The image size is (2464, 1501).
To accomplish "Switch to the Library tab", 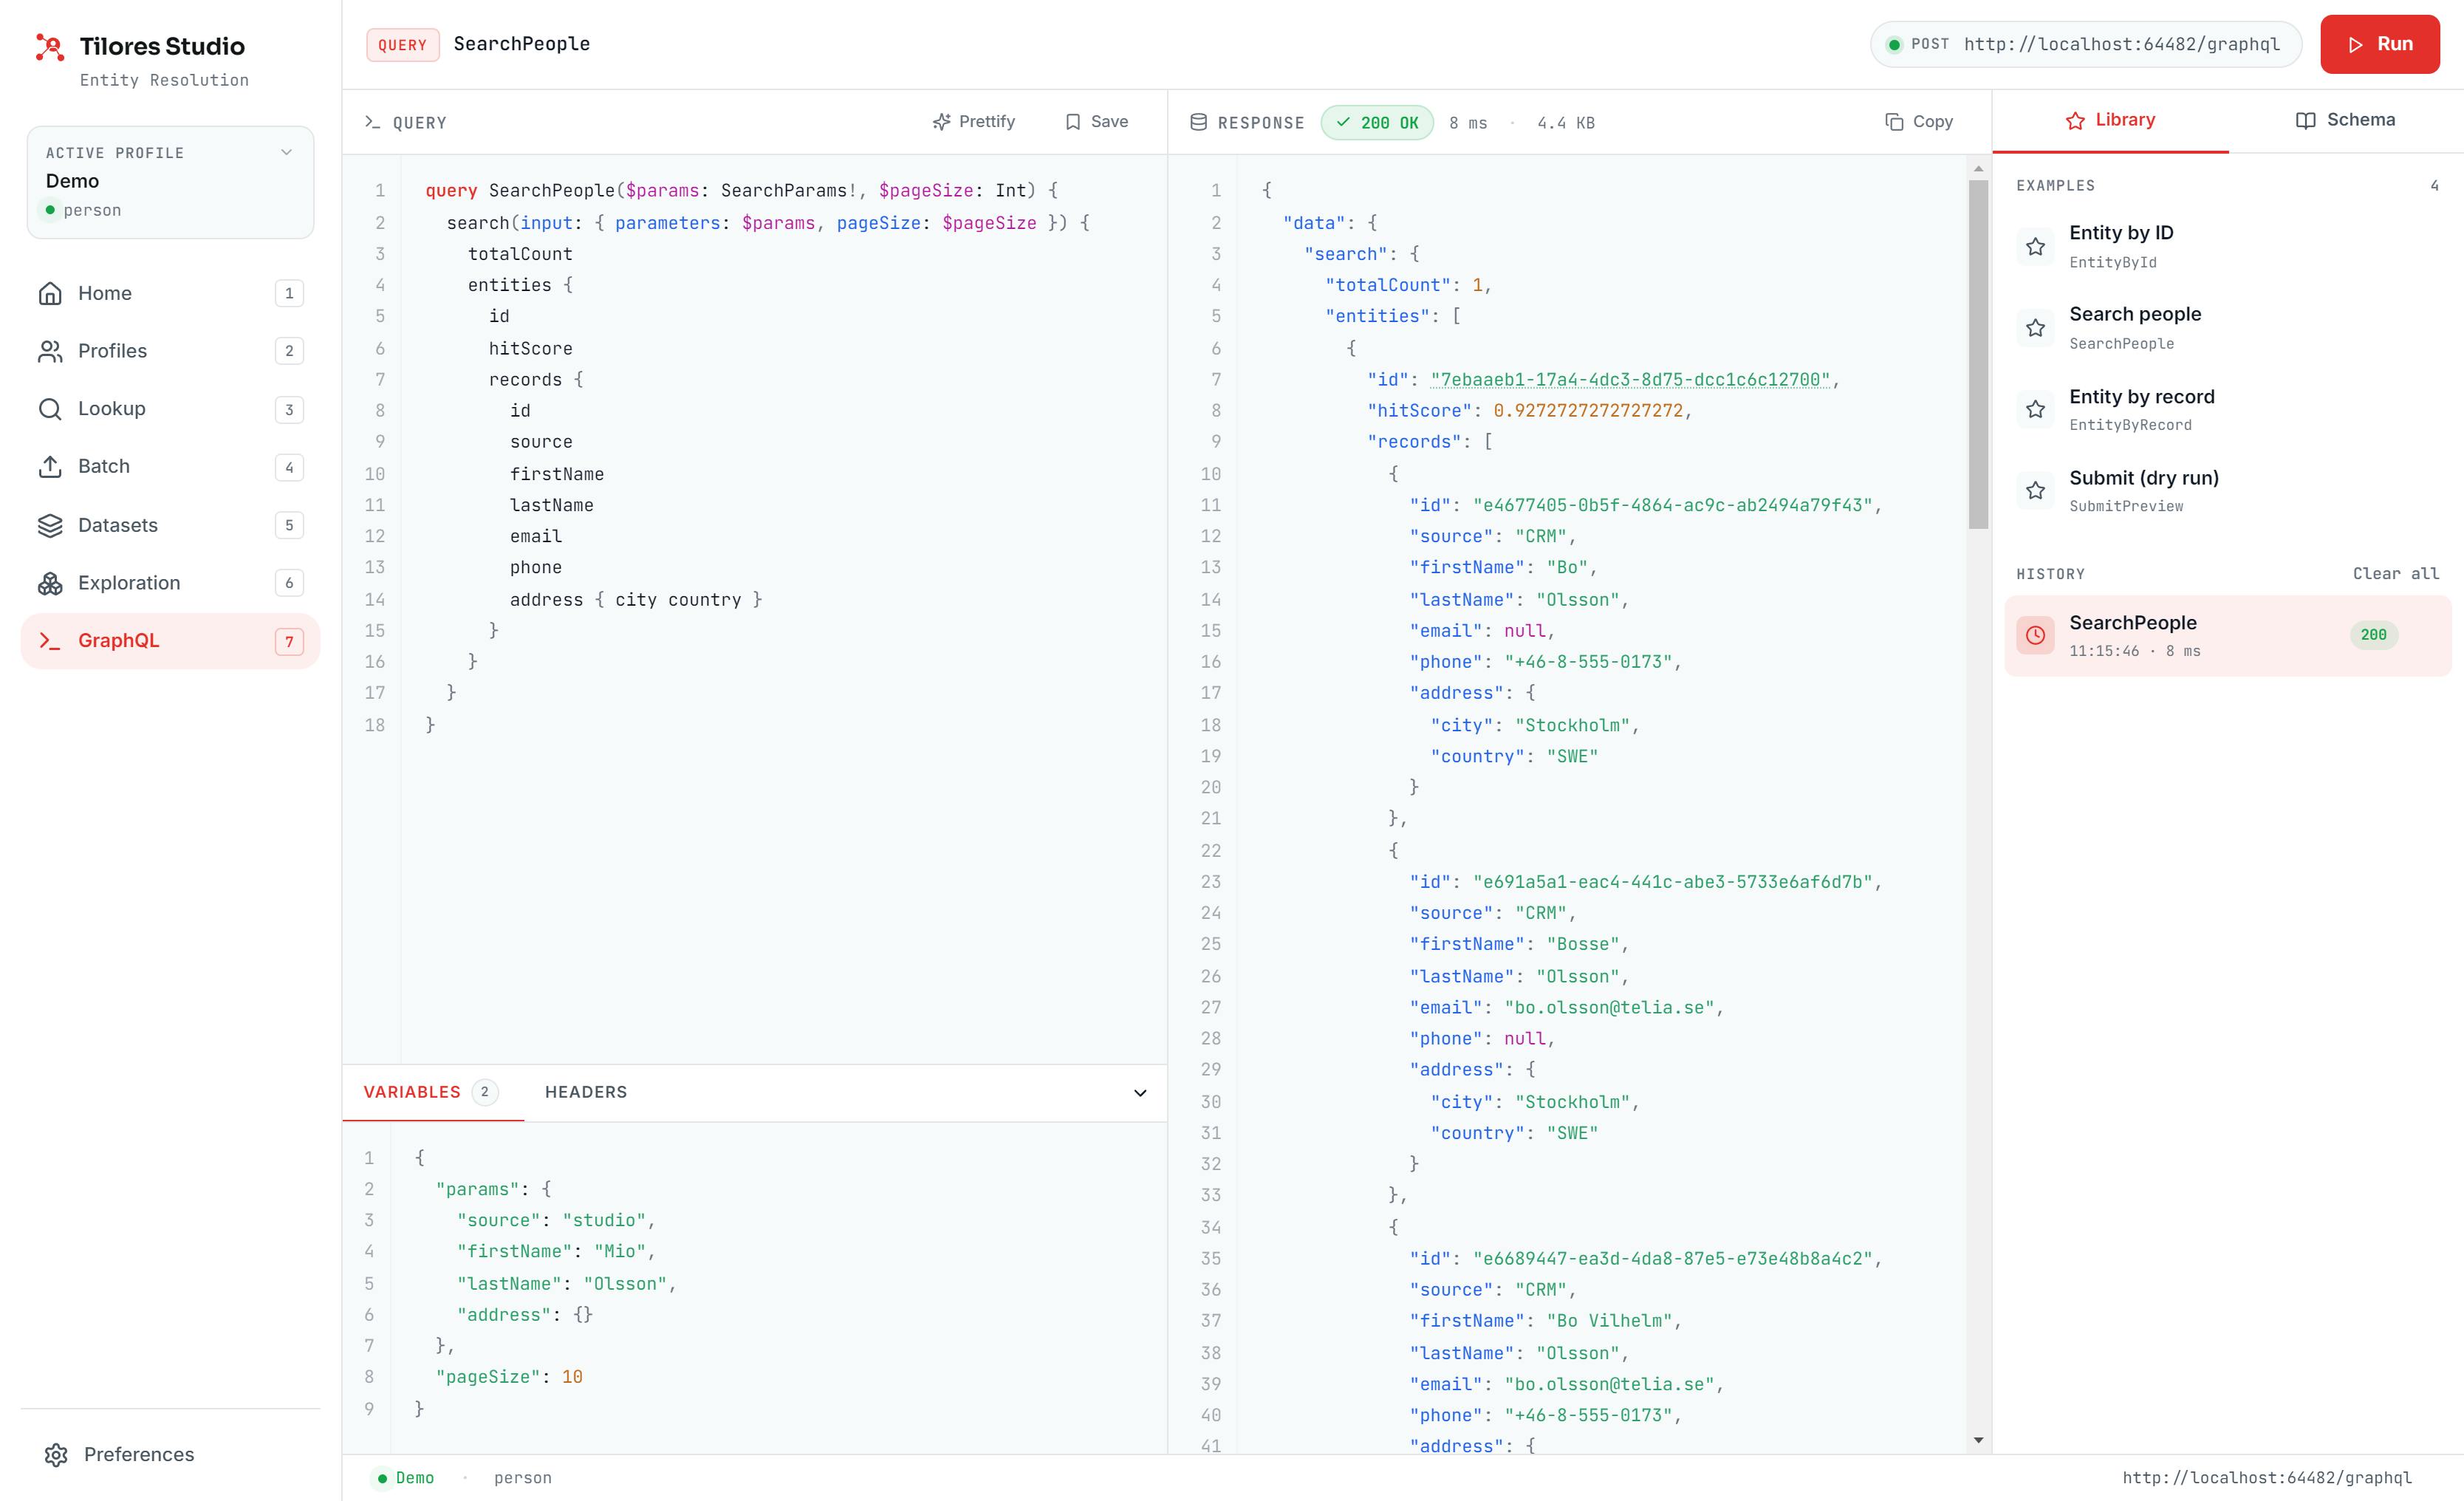I will tap(2110, 120).
